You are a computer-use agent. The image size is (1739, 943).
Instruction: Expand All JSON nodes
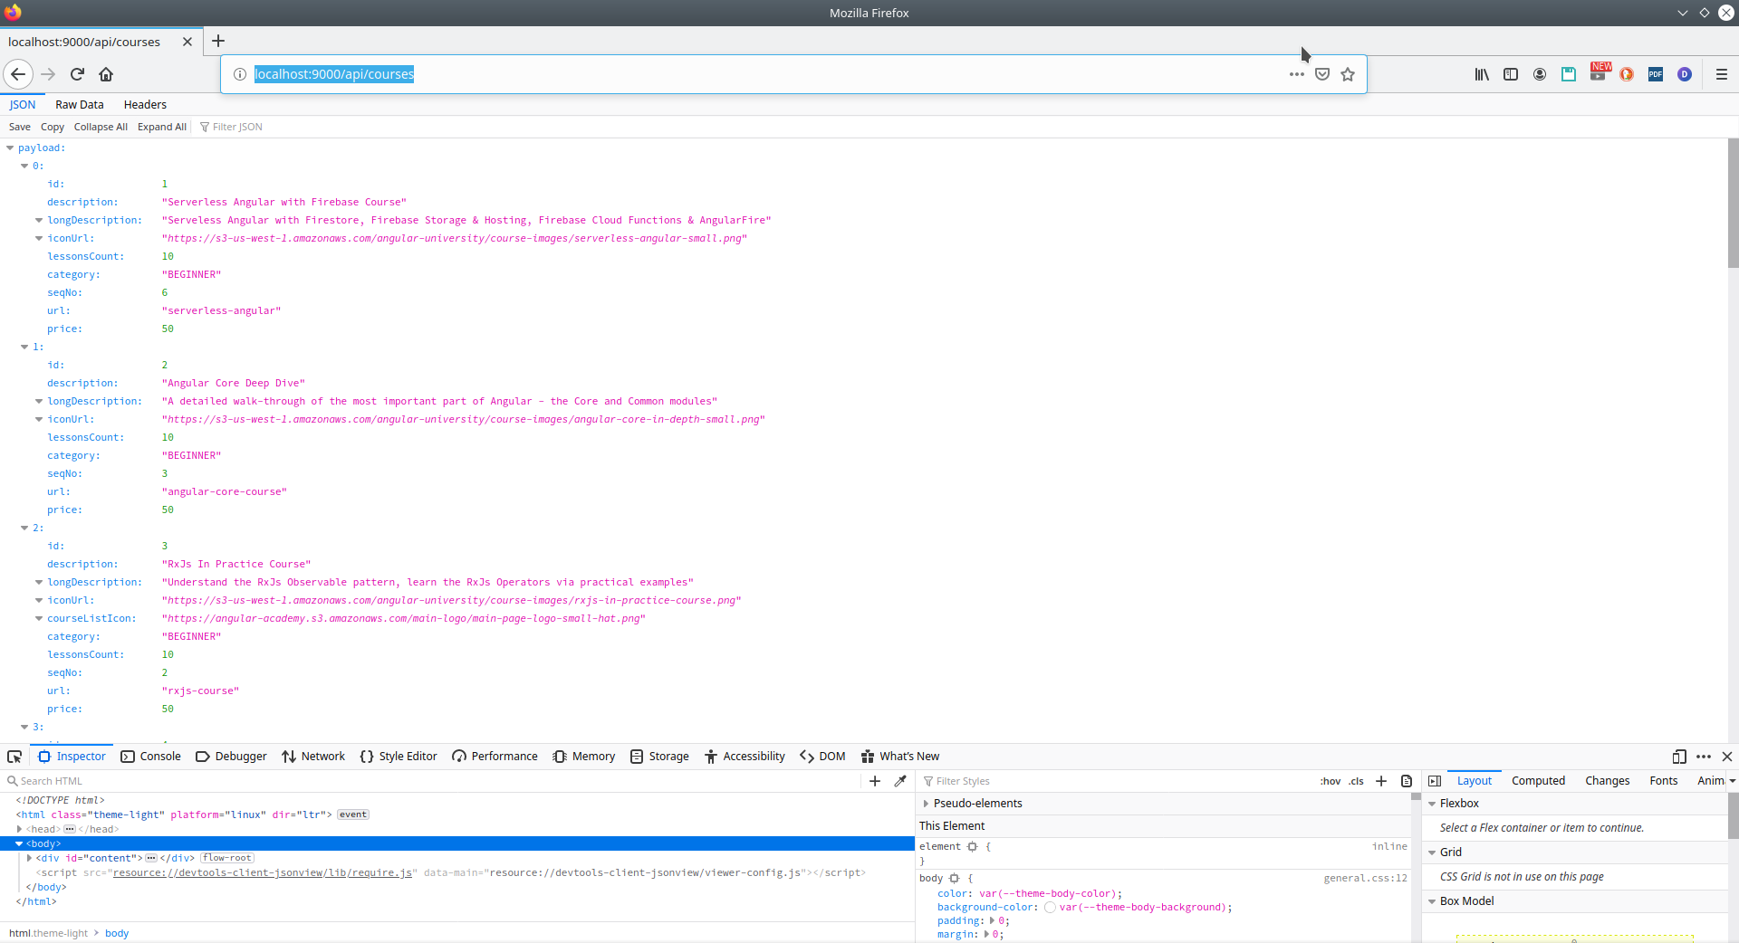click(162, 127)
